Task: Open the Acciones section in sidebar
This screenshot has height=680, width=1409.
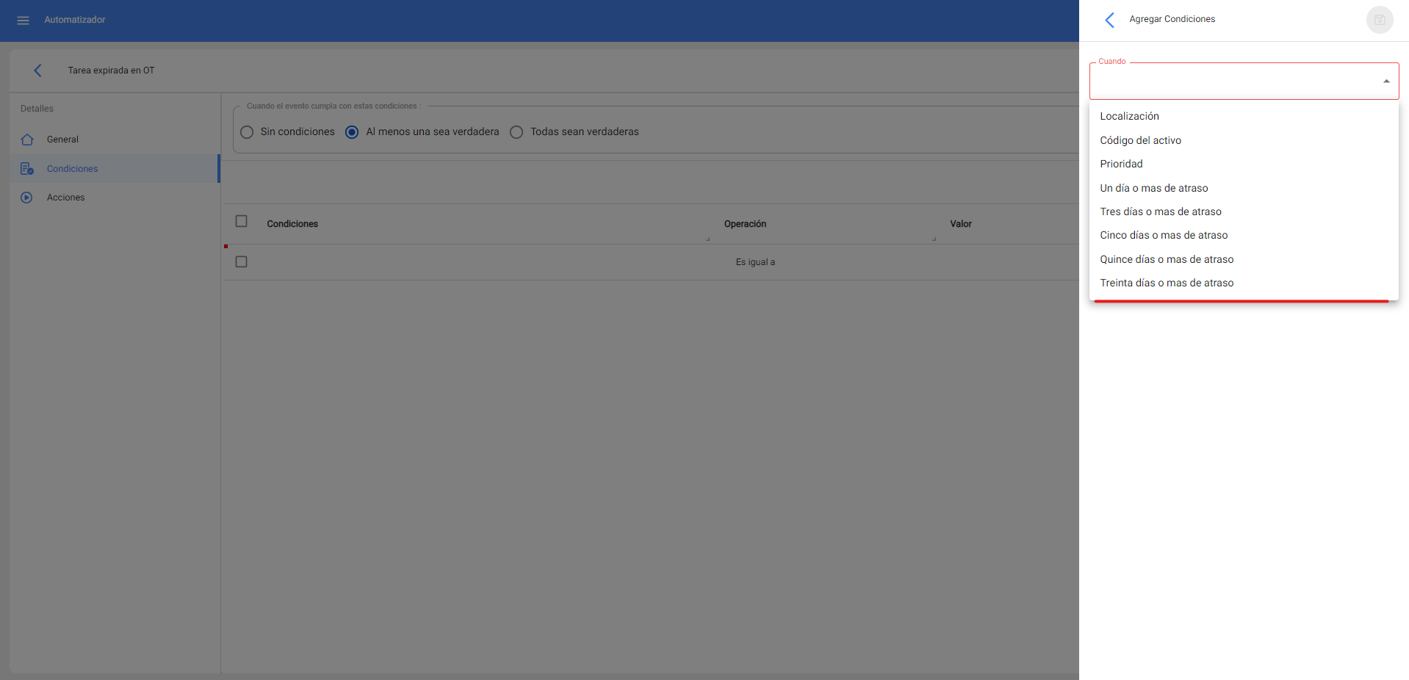Action: (x=65, y=198)
